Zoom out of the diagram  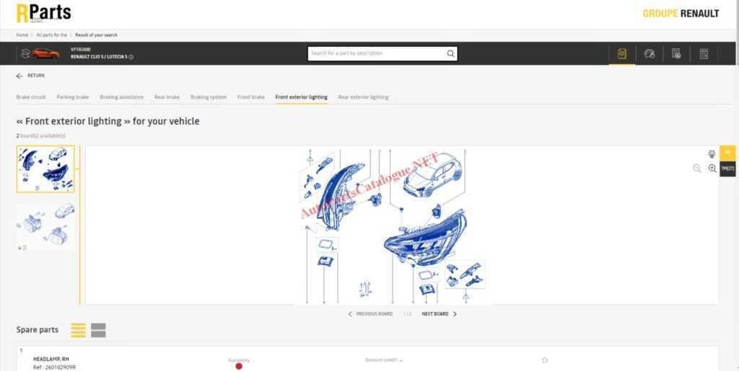[697, 169]
